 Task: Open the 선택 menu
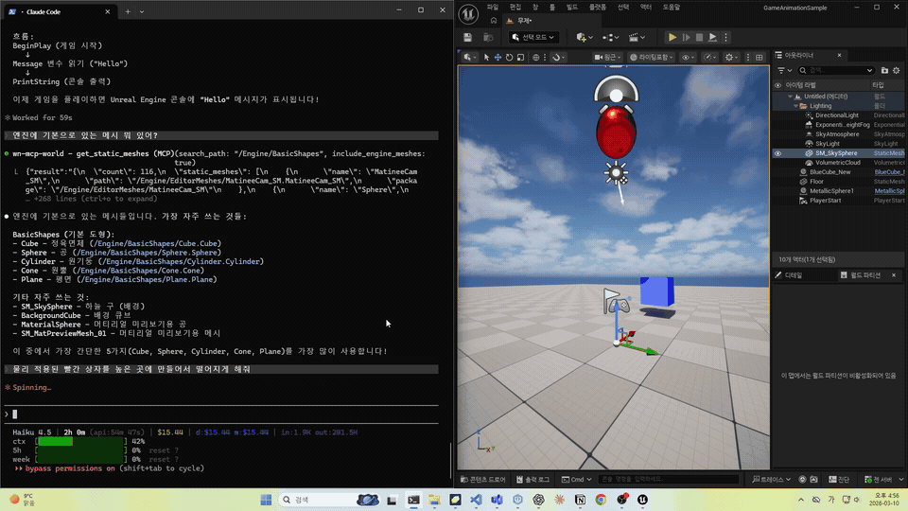623,7
